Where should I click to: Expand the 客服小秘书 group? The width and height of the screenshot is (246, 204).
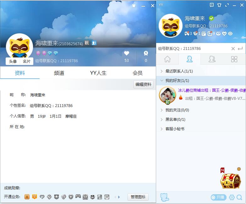(x=201, y=129)
